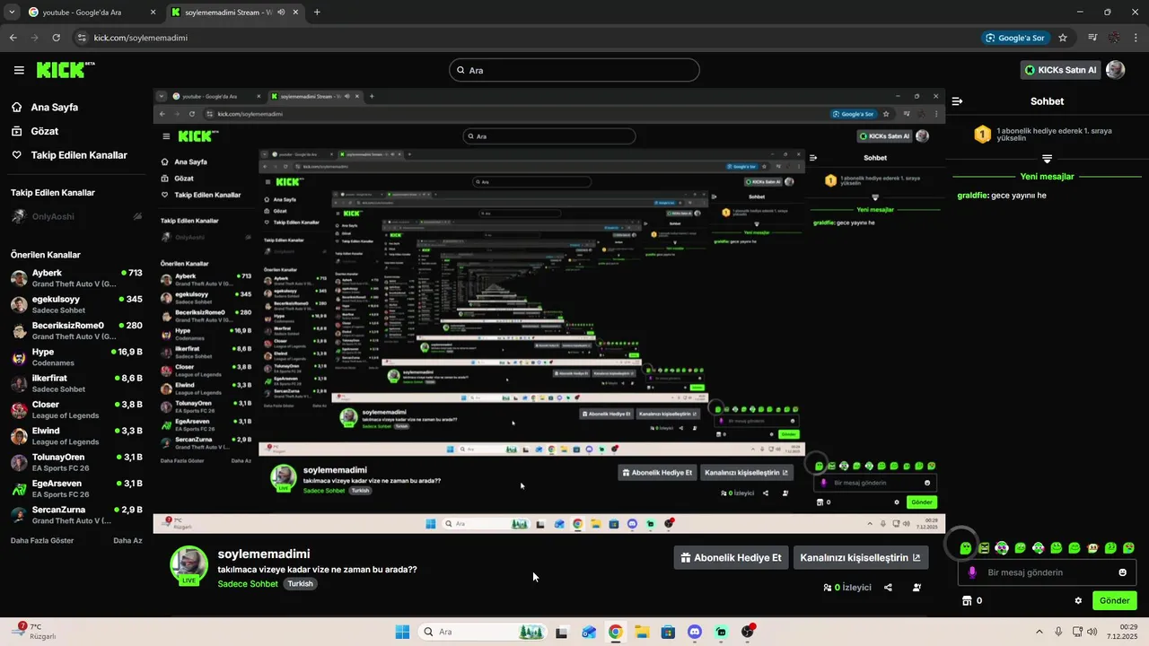This screenshot has height=646, width=1149.
Task: Show hidden system tray icons
Action: [x=1039, y=632]
